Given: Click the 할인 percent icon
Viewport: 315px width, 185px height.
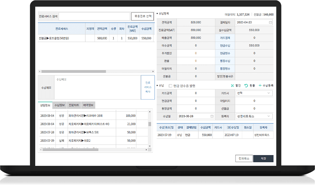Looking at the screenshot, I should [232, 85].
